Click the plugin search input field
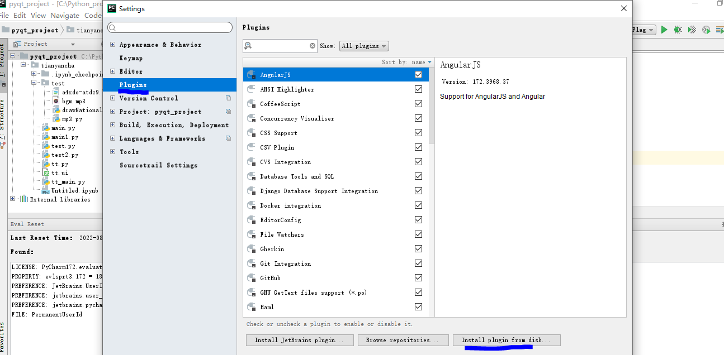The image size is (724, 355). pos(281,46)
